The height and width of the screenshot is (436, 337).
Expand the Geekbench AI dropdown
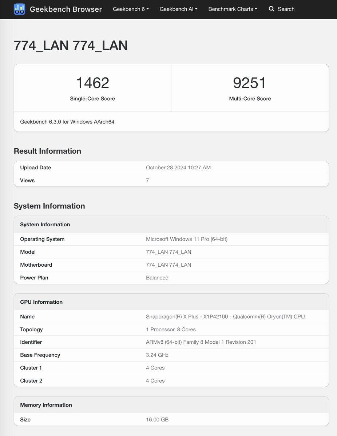click(178, 9)
